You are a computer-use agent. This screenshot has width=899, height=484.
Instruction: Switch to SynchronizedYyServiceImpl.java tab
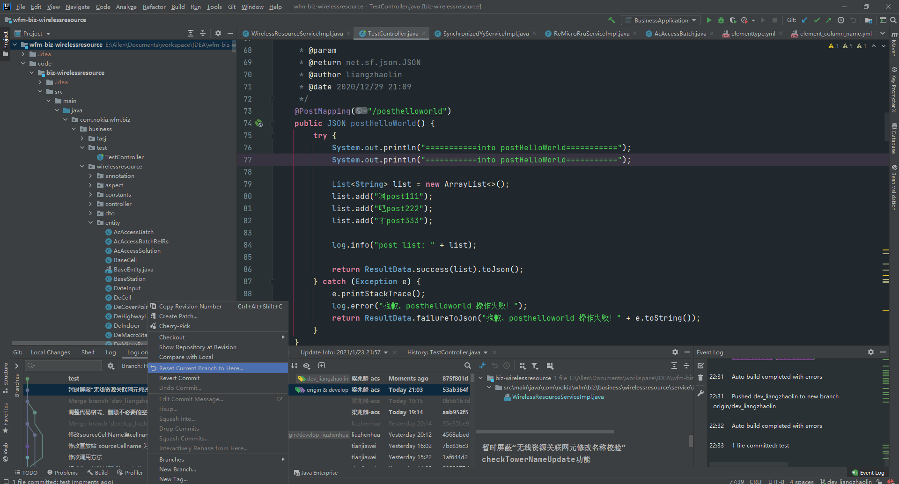[x=486, y=33]
